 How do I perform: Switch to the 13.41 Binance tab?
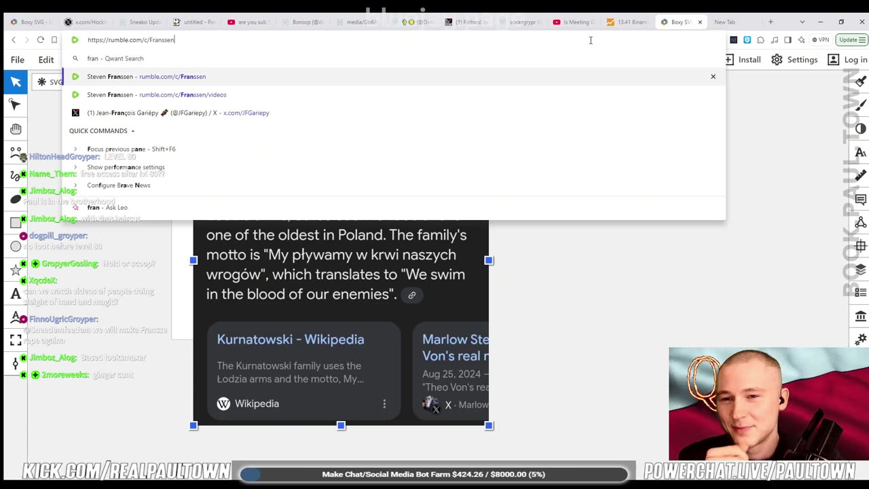pos(629,22)
